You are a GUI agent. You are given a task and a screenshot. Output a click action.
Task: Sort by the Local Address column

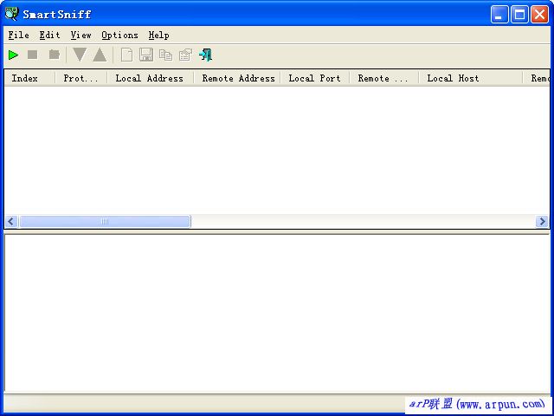(x=150, y=78)
